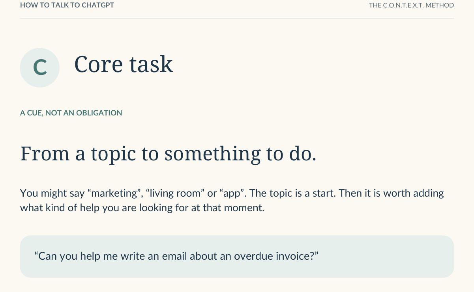This screenshot has width=474, height=292.
Task: Click the "A CUE, NOT AN OBLIGATION" label
Action: tap(71, 113)
